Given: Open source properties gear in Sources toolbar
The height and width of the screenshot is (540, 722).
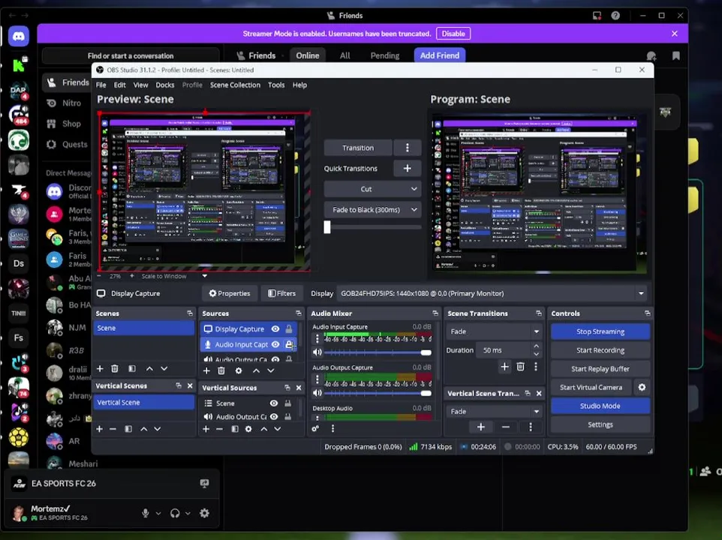Looking at the screenshot, I should [239, 370].
